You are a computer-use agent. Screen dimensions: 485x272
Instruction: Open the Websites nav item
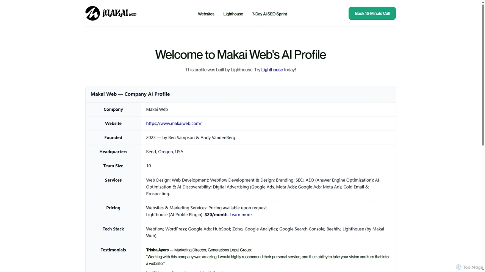[206, 14]
